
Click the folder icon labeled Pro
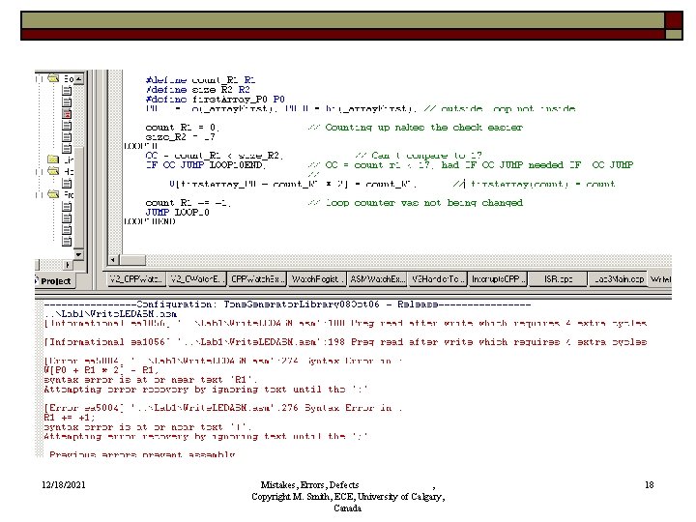[53, 194]
